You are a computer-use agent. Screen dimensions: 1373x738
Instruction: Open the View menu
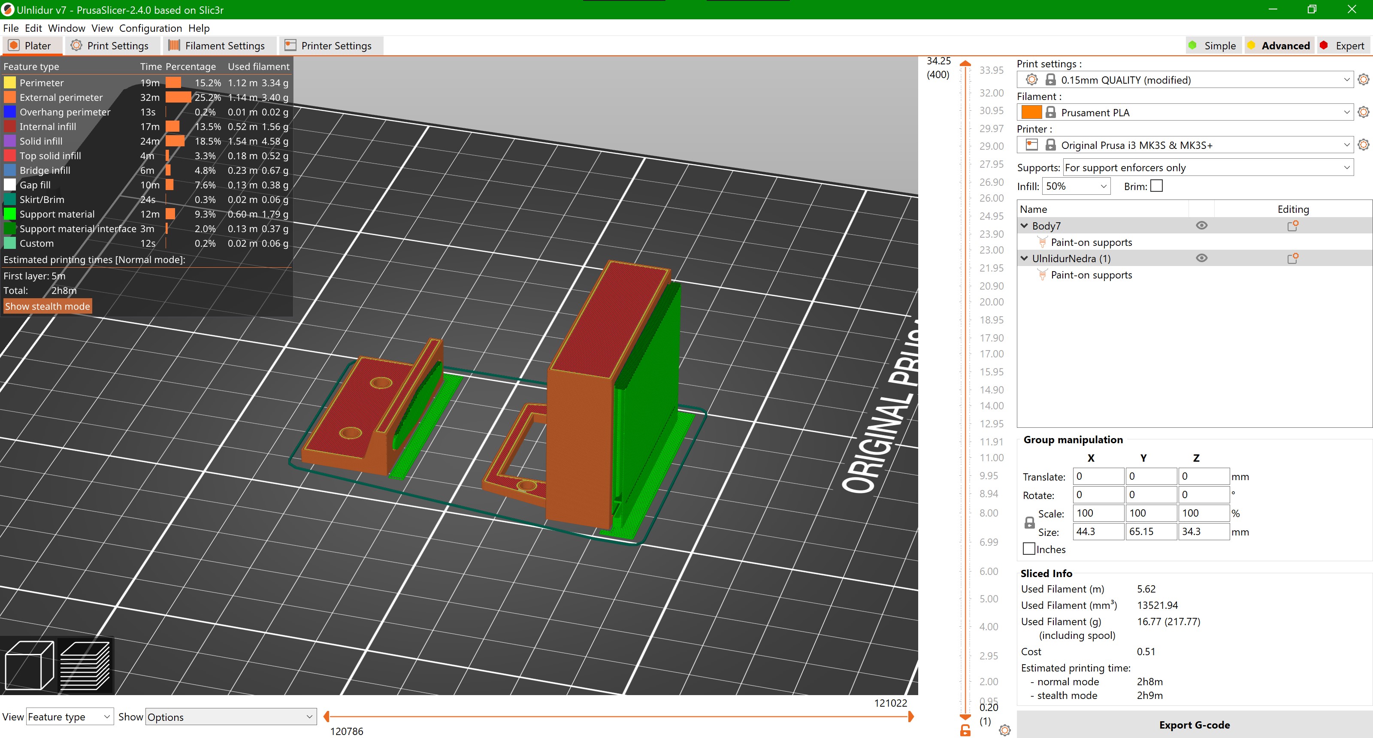tap(102, 28)
